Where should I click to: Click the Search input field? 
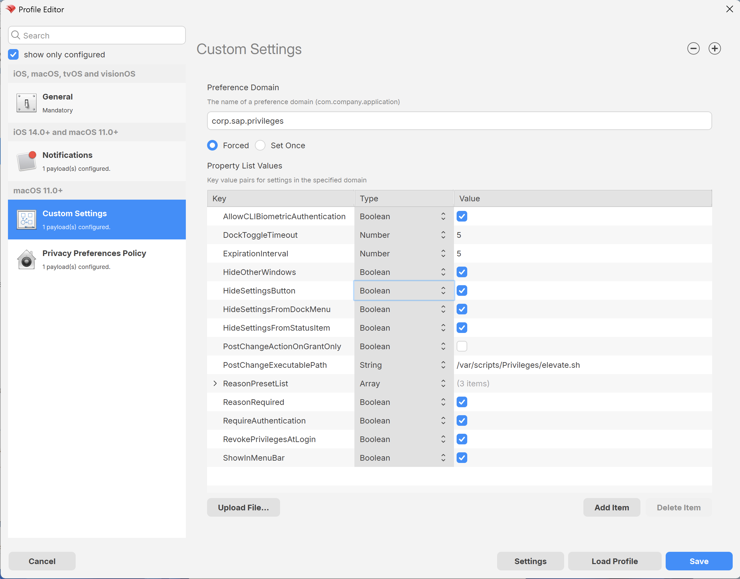(x=97, y=35)
